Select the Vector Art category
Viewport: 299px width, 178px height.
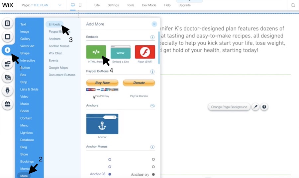coord(27,46)
